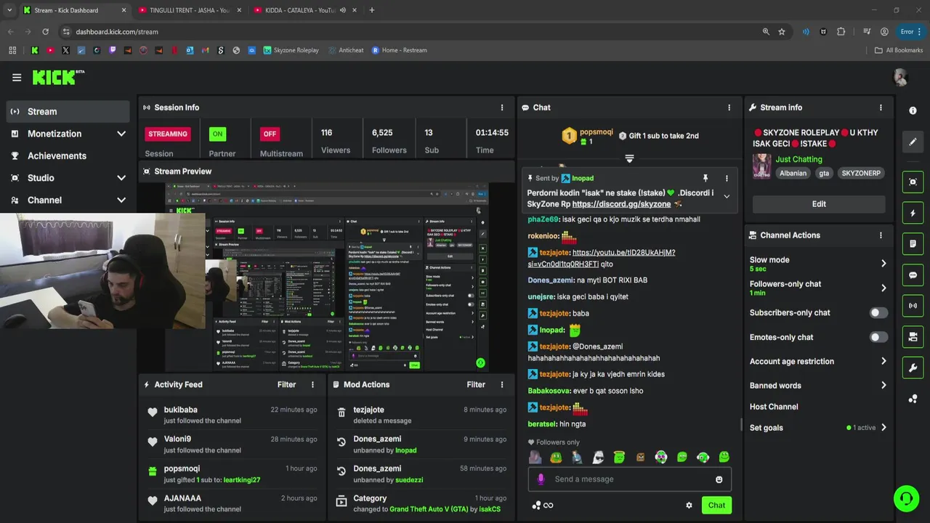
Task: Open Set goals settings
Action: coord(818,428)
